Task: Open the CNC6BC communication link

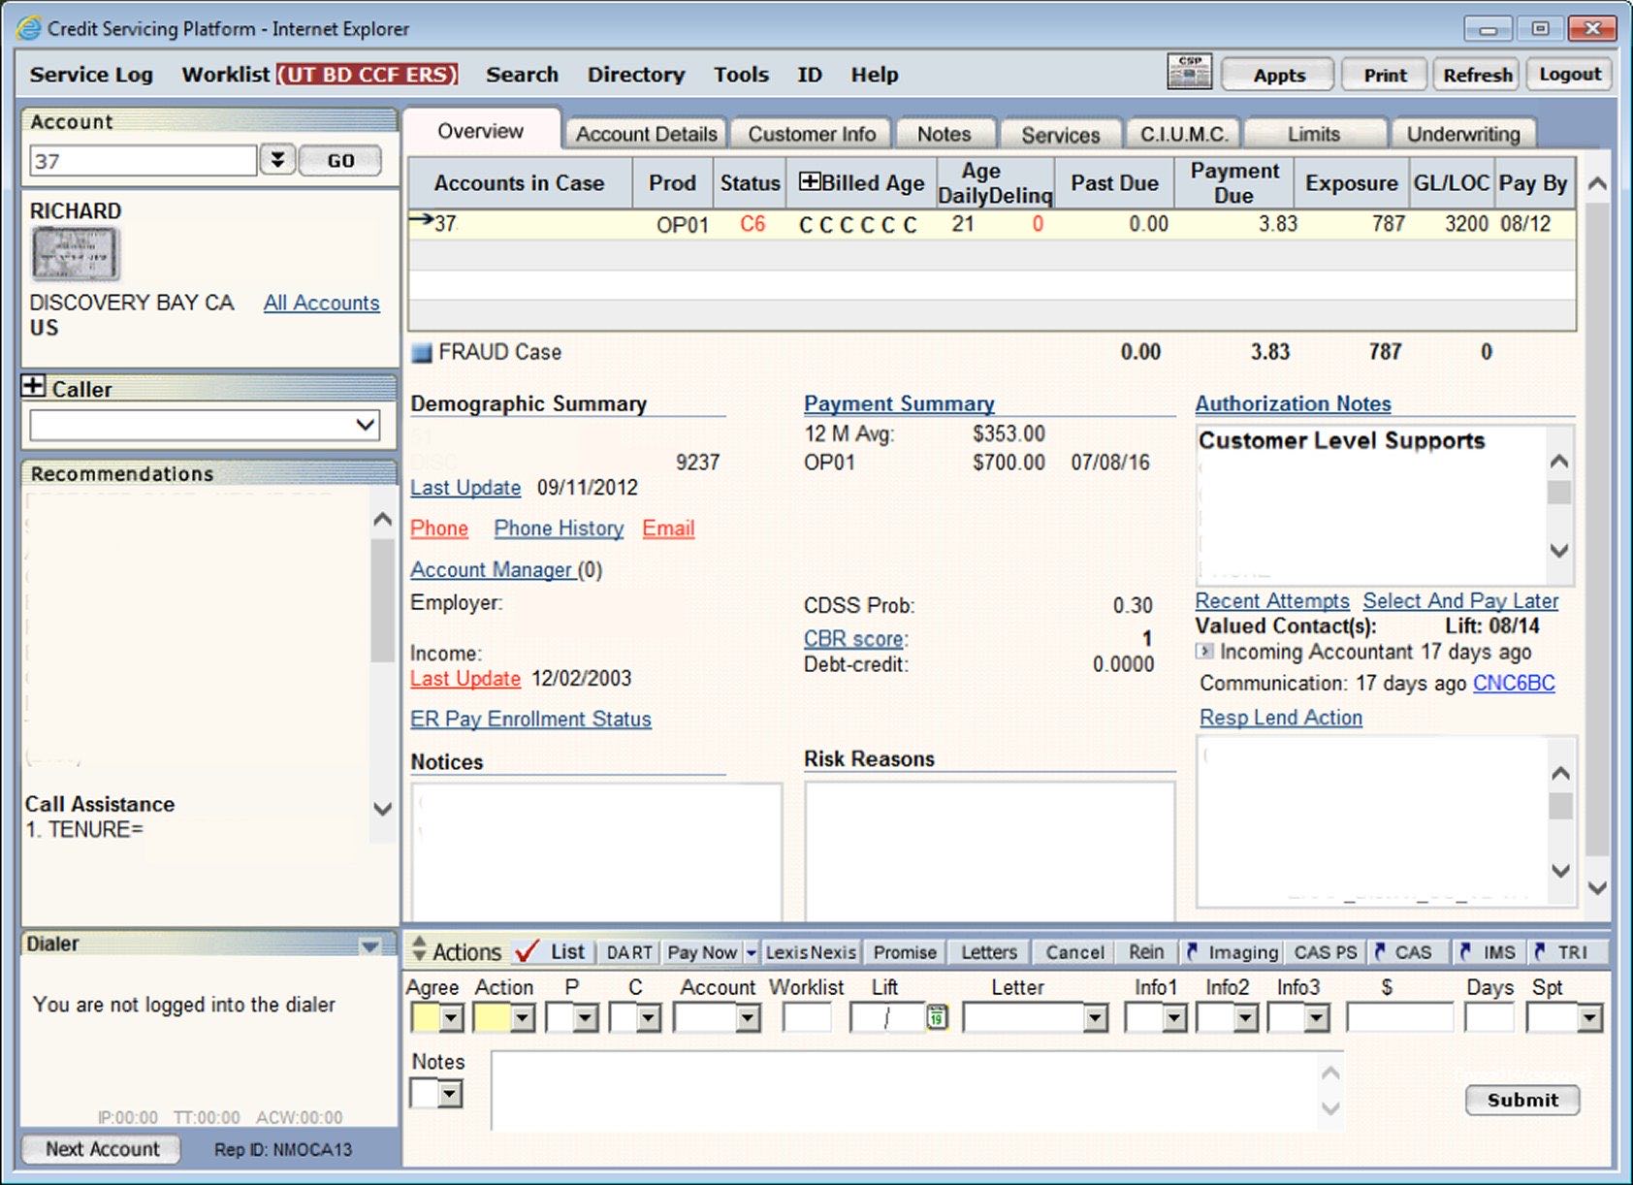Action: 1514,683
